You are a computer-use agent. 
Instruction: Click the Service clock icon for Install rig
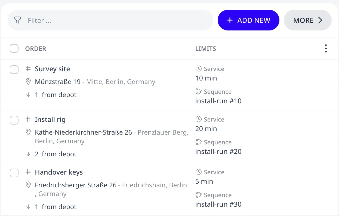point(199,119)
